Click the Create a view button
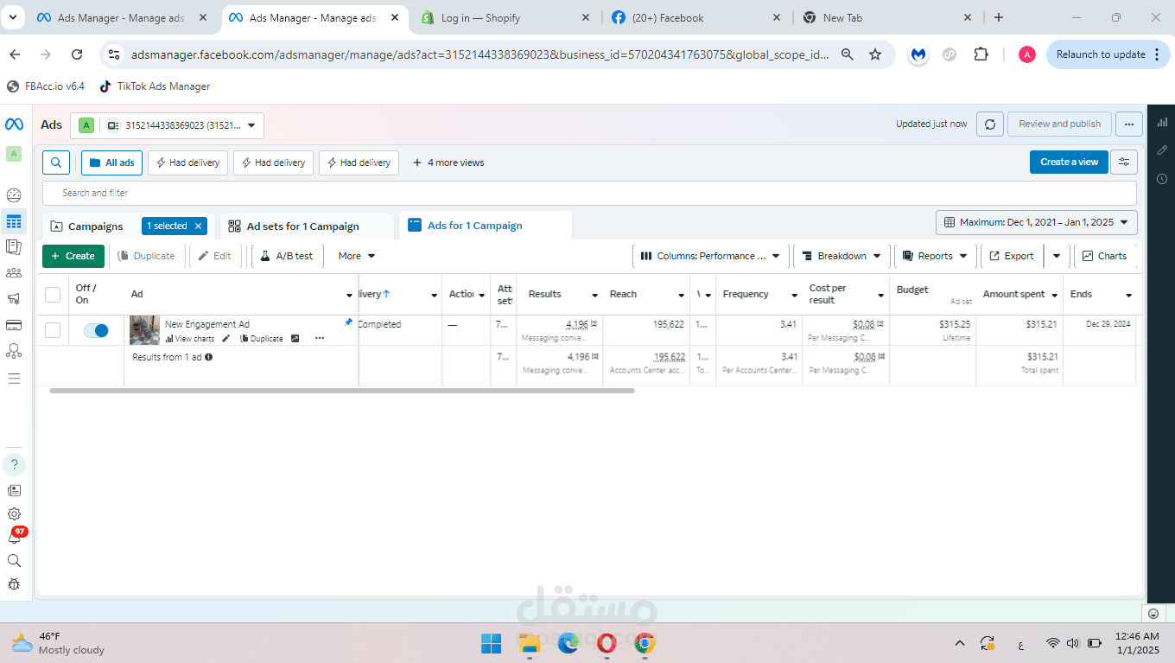1175x663 pixels. tap(1069, 162)
